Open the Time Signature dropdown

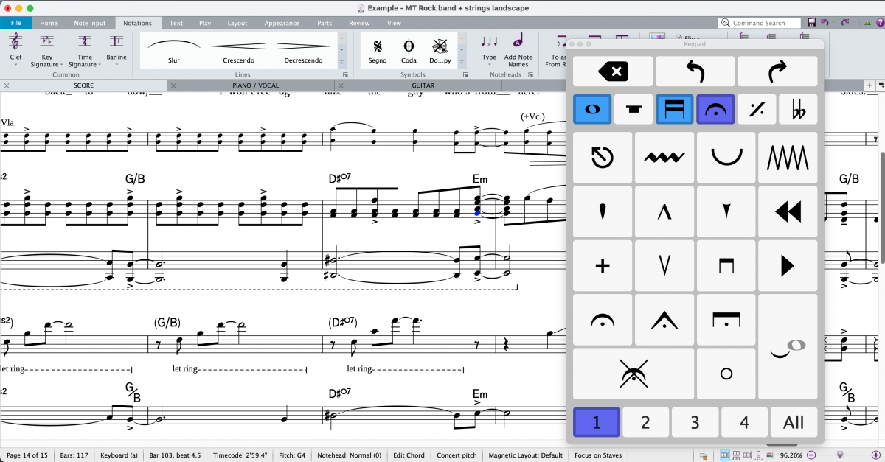(x=85, y=52)
